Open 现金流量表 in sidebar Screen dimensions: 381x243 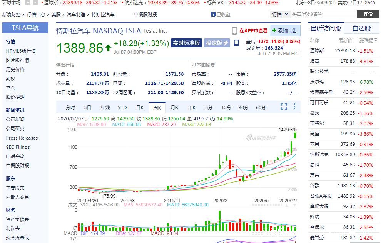pyautogui.click(x=17, y=238)
